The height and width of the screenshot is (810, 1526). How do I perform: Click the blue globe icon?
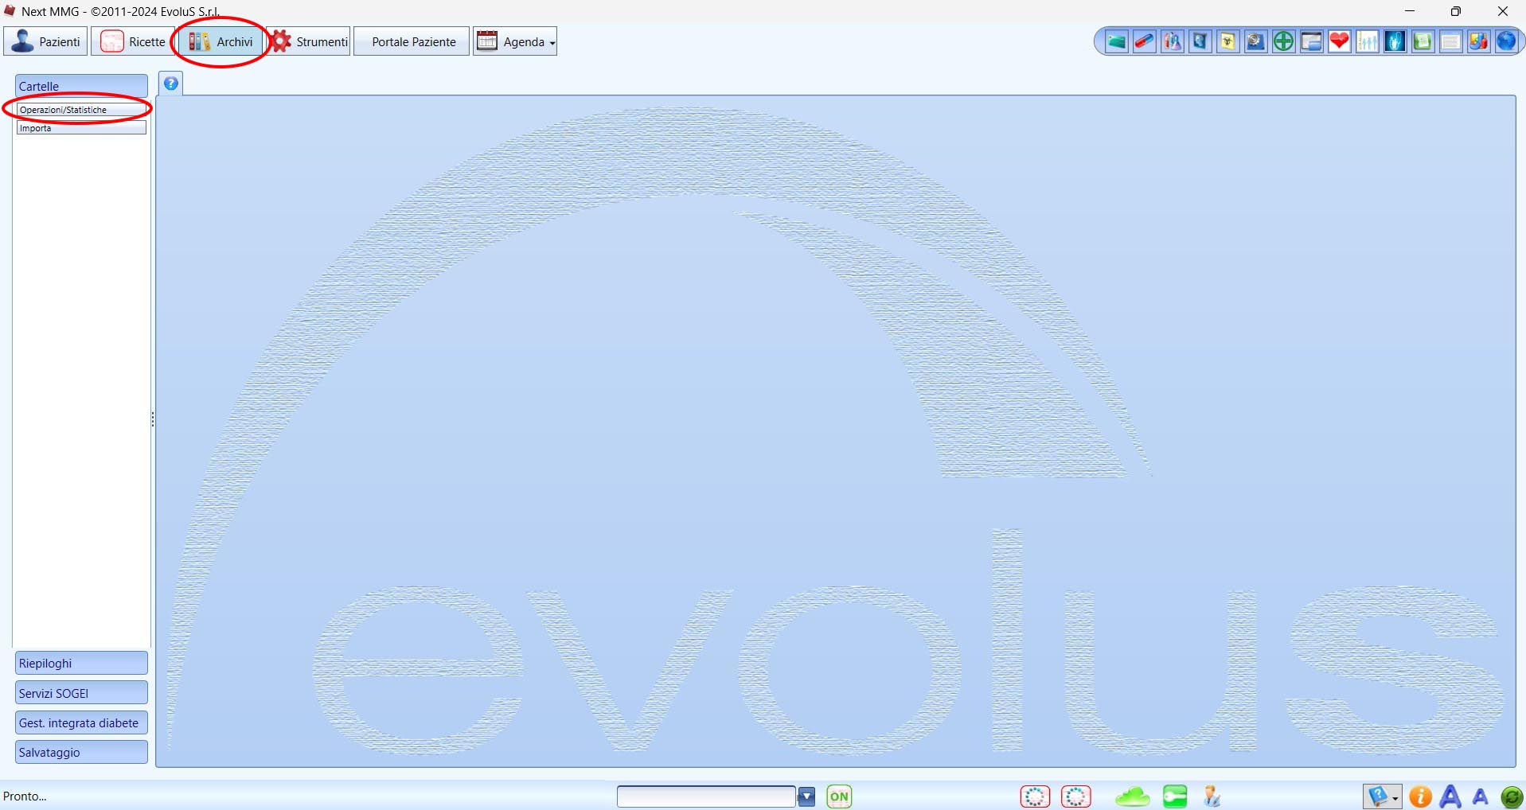pos(1506,41)
